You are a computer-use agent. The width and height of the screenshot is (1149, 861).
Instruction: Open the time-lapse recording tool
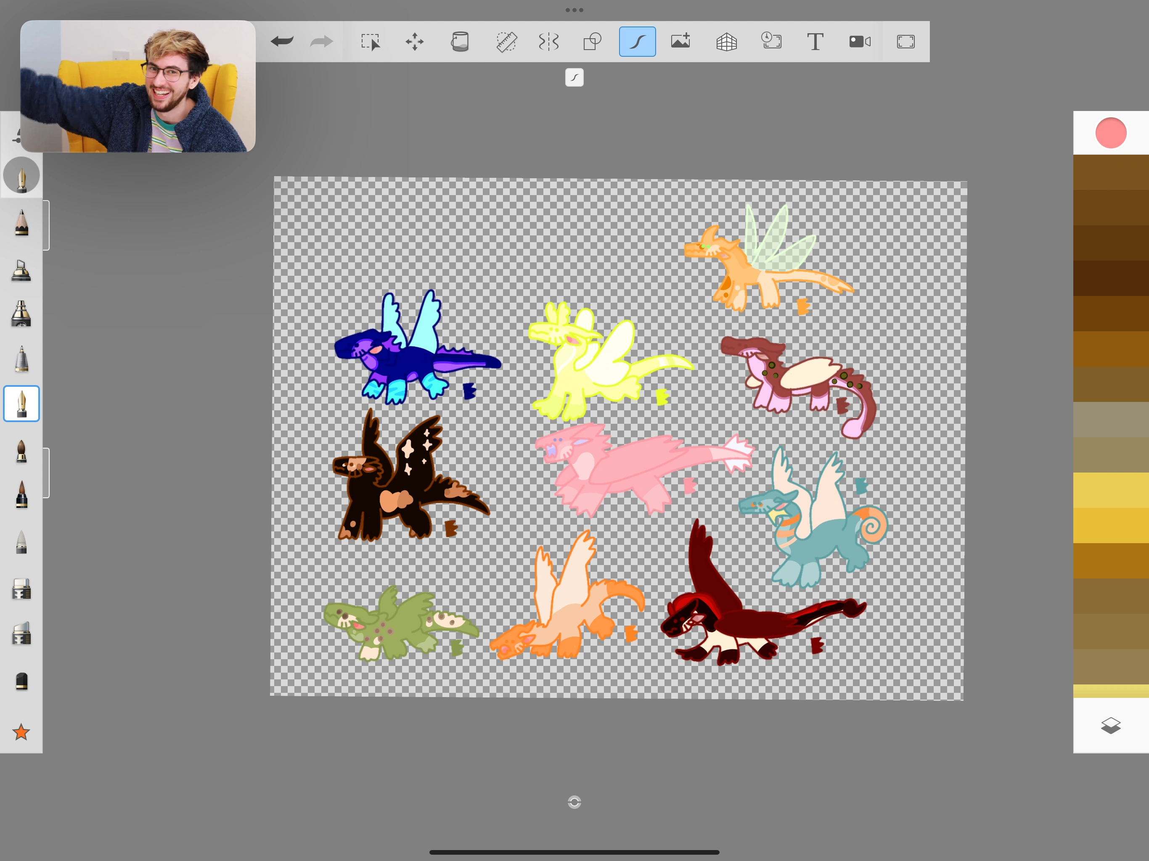coord(771,42)
